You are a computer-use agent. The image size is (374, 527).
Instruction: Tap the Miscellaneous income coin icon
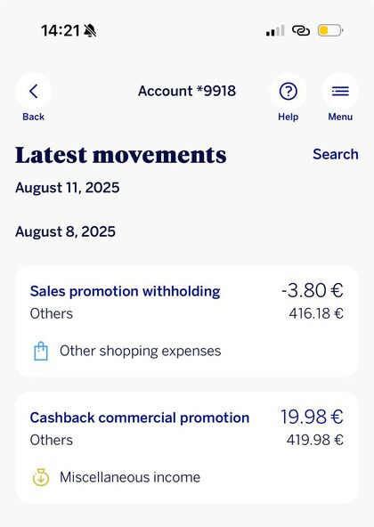[x=41, y=477]
